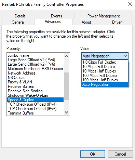Switch to the General tab
Viewport: 135px width, 160px height.
18,22
